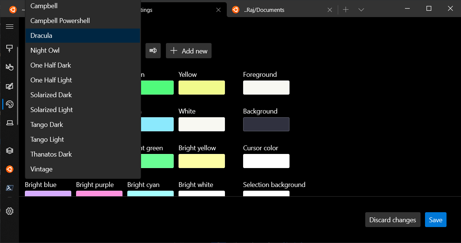Select Thanatos Dark scheme
Image resolution: width=461 pixels, height=243 pixels.
(83, 154)
